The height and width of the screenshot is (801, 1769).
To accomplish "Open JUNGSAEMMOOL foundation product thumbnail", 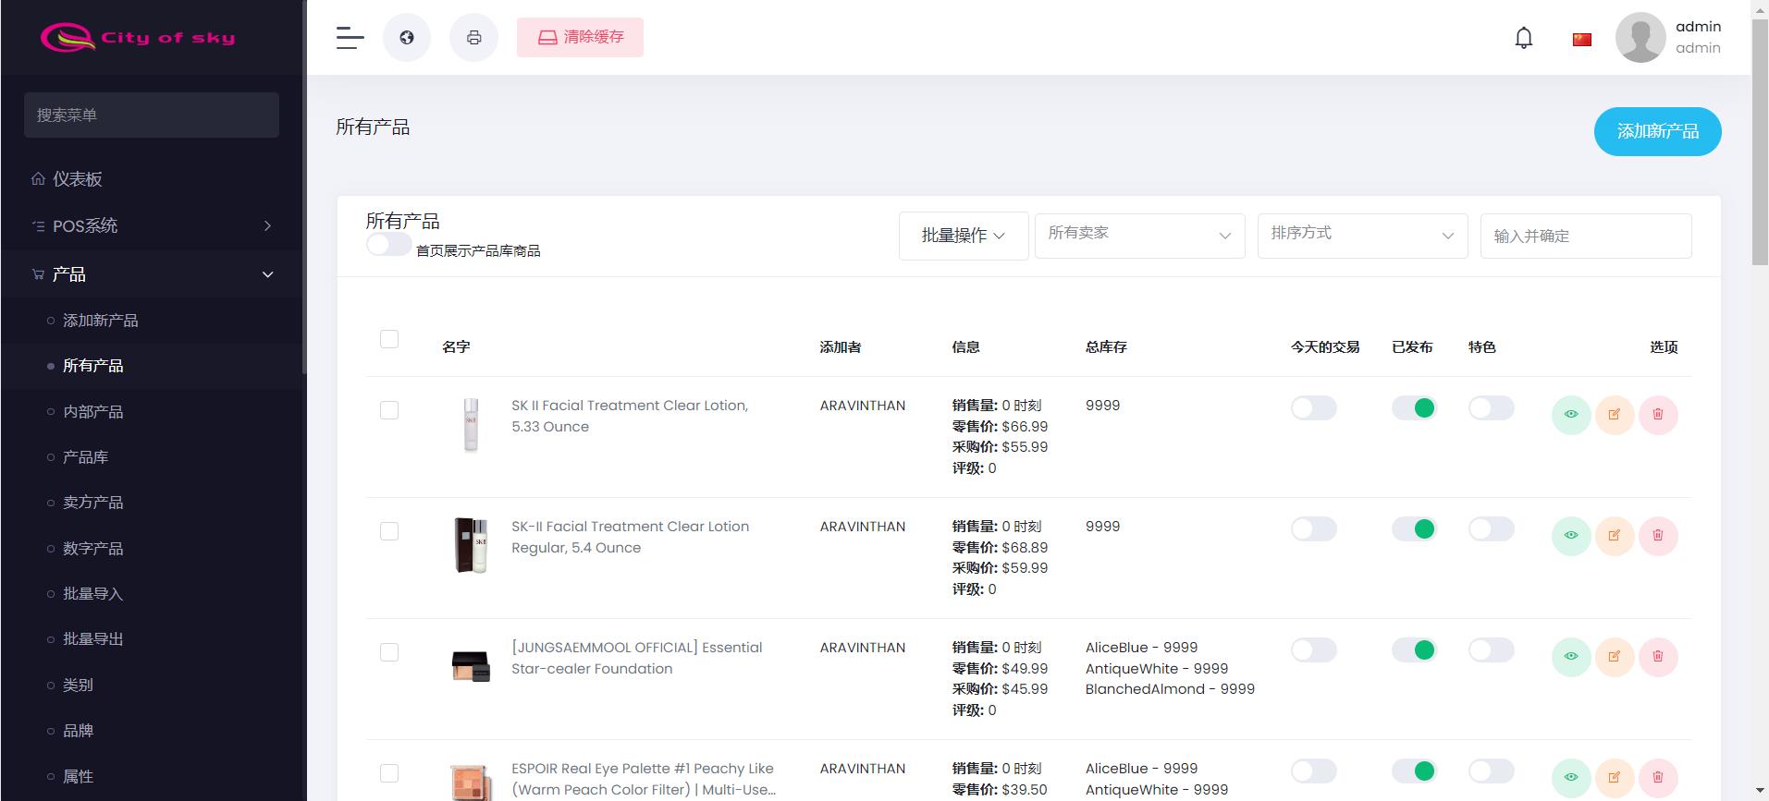I will tap(471, 666).
